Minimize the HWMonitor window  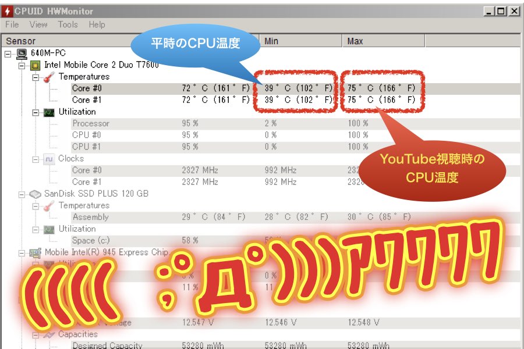click(x=489, y=12)
